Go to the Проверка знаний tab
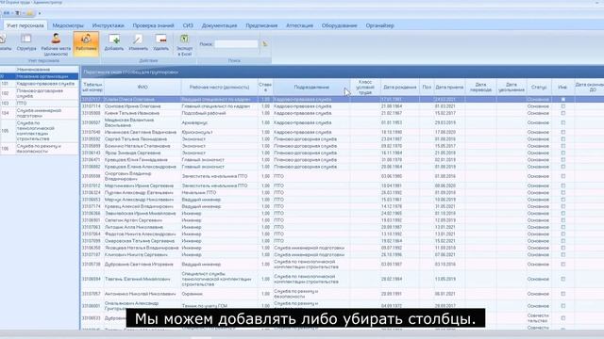Screen dimensions: 604x339 [153, 25]
